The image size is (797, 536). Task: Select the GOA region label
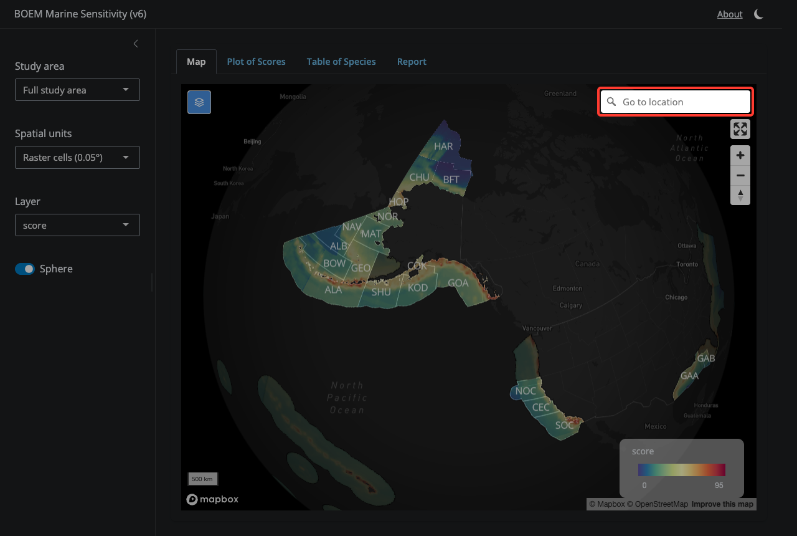458,283
